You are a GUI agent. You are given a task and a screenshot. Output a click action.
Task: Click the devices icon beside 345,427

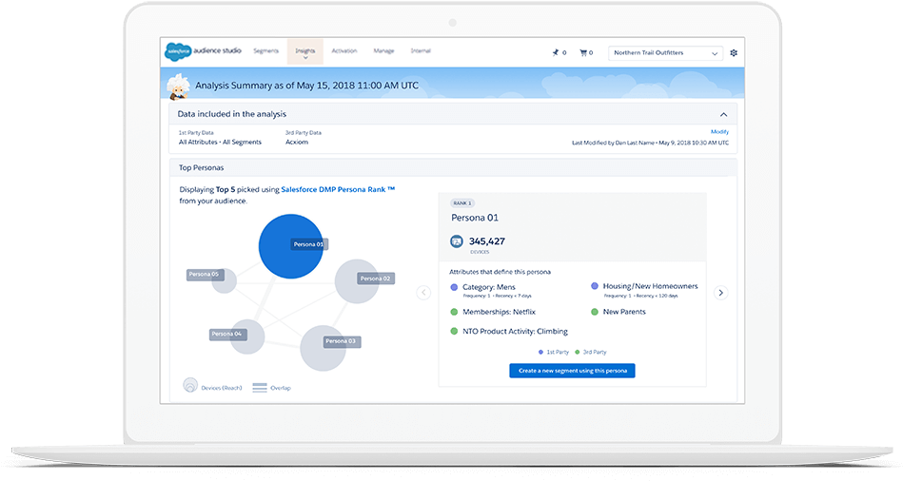457,241
